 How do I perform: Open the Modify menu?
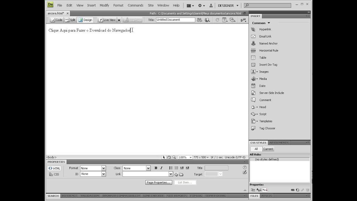tap(104, 5)
